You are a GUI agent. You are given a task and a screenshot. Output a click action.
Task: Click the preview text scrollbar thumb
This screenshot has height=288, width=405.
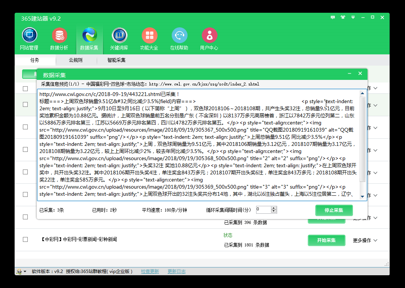(x=362, y=139)
